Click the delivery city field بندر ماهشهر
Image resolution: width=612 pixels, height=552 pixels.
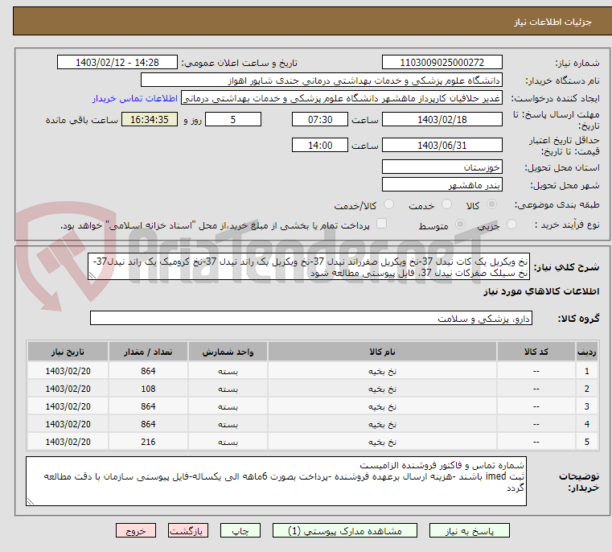pos(442,185)
